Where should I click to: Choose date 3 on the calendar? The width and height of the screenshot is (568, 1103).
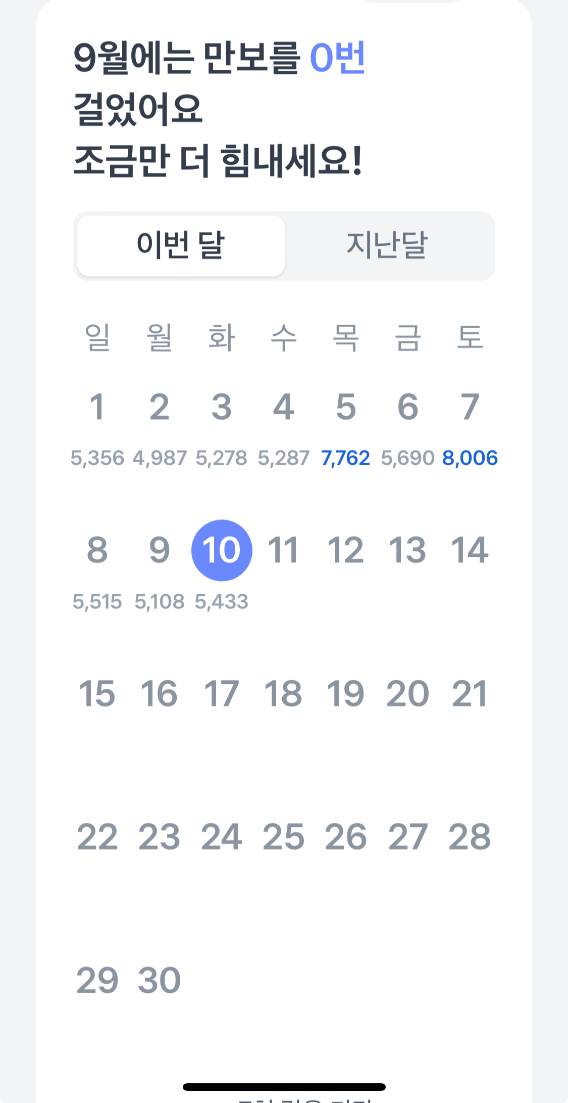pos(222,407)
